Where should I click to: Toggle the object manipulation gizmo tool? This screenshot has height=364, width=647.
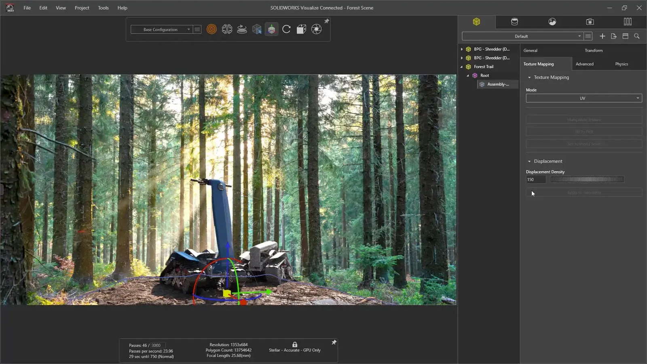click(272, 29)
